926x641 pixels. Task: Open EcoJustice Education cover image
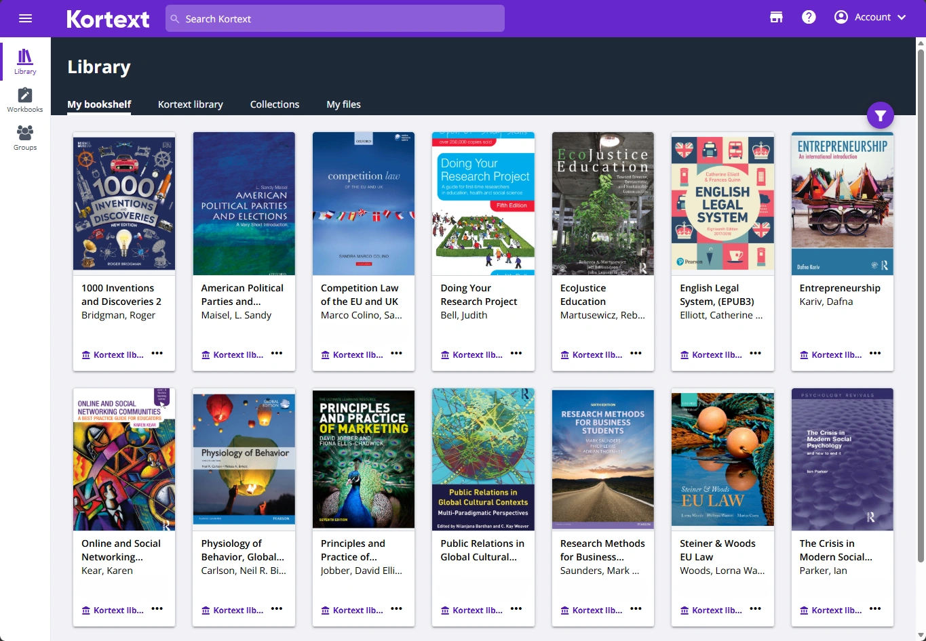[603, 203]
